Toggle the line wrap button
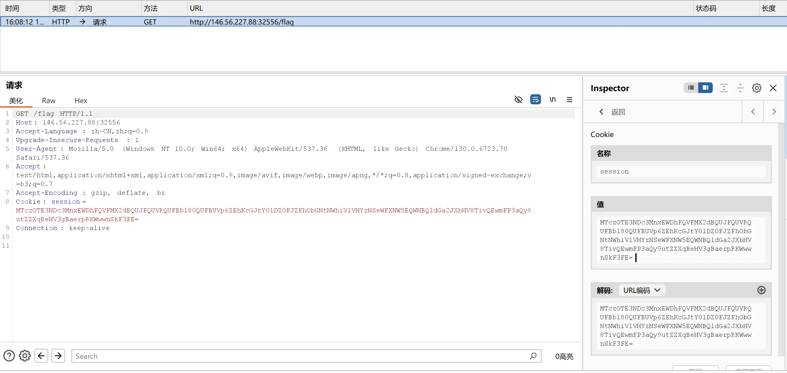The width and height of the screenshot is (787, 373). 535,100
